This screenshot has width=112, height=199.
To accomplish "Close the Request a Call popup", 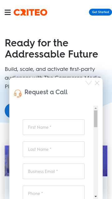I will pyautogui.click(x=97, y=83).
